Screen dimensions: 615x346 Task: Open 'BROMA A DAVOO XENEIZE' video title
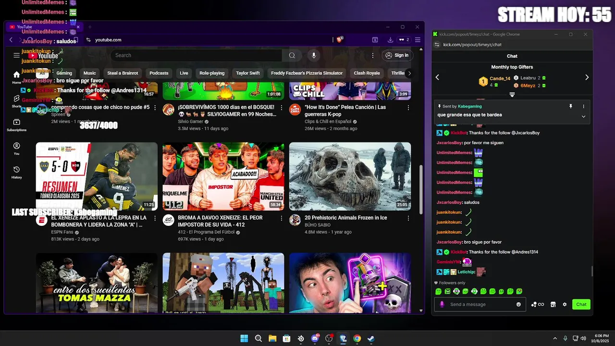(220, 221)
